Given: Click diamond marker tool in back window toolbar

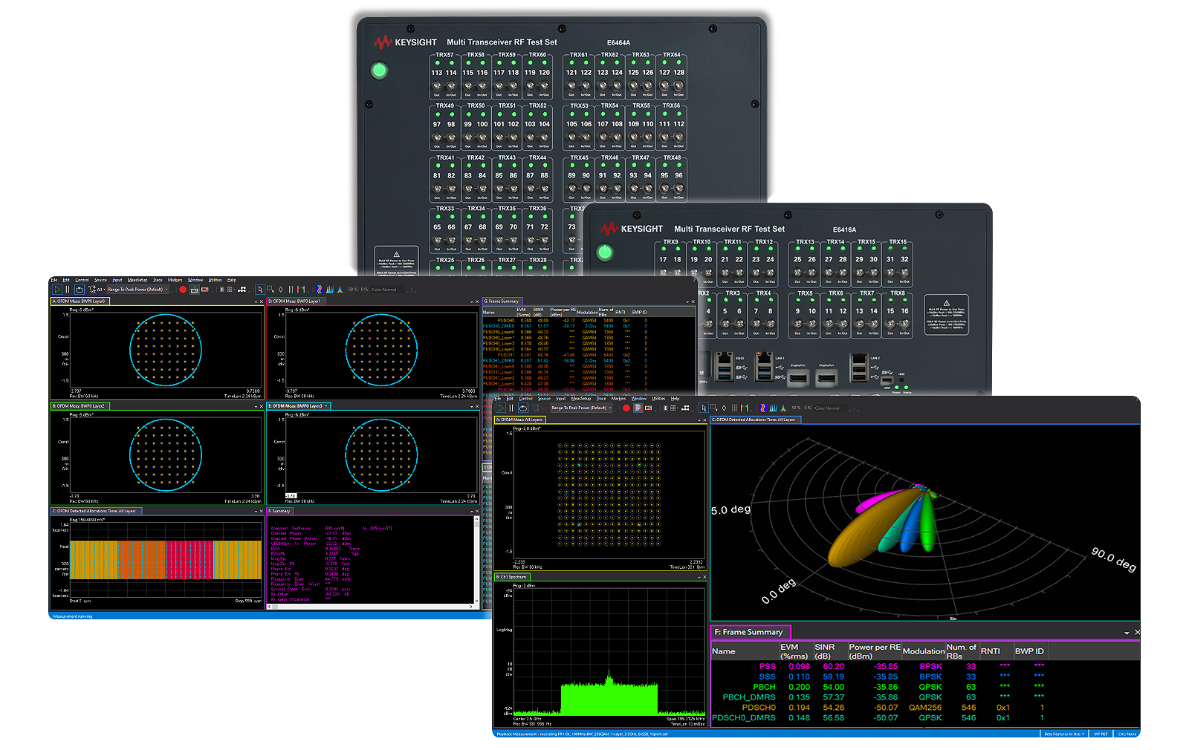Looking at the screenshot, I should [x=280, y=290].
